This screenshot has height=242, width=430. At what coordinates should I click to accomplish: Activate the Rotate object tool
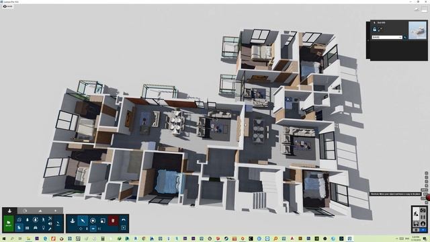tap(93, 220)
